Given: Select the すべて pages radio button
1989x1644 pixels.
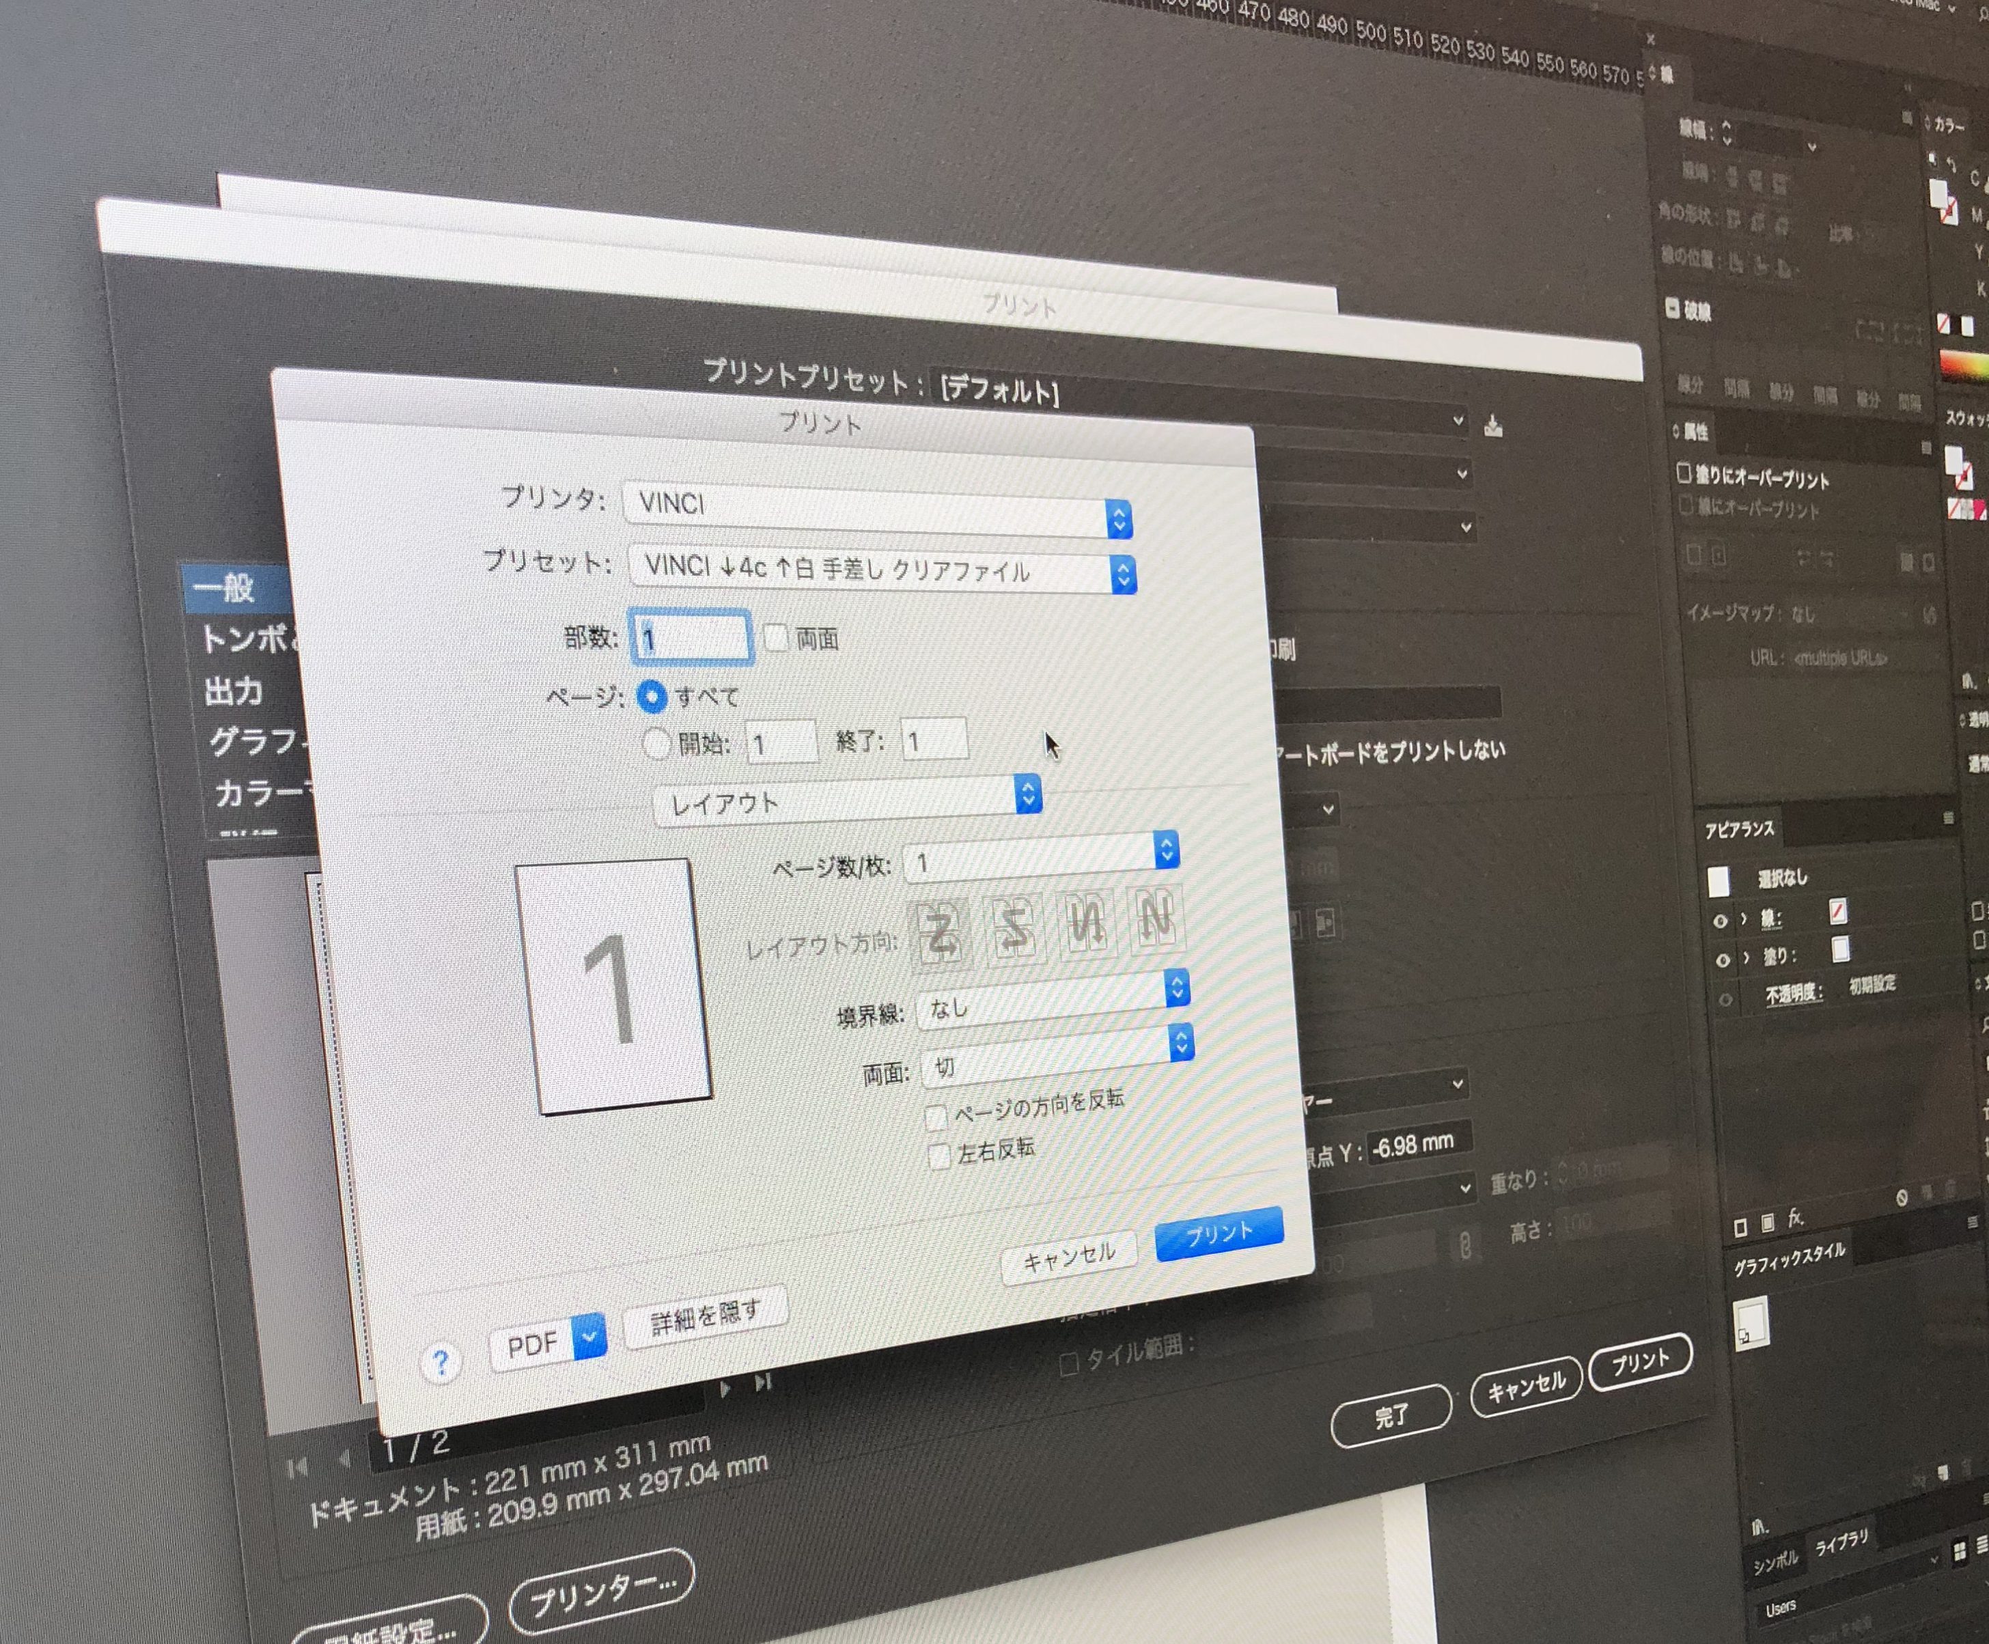Looking at the screenshot, I should point(652,697).
